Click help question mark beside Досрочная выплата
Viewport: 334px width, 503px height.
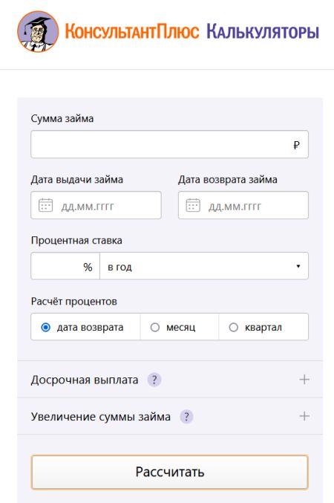click(x=154, y=380)
